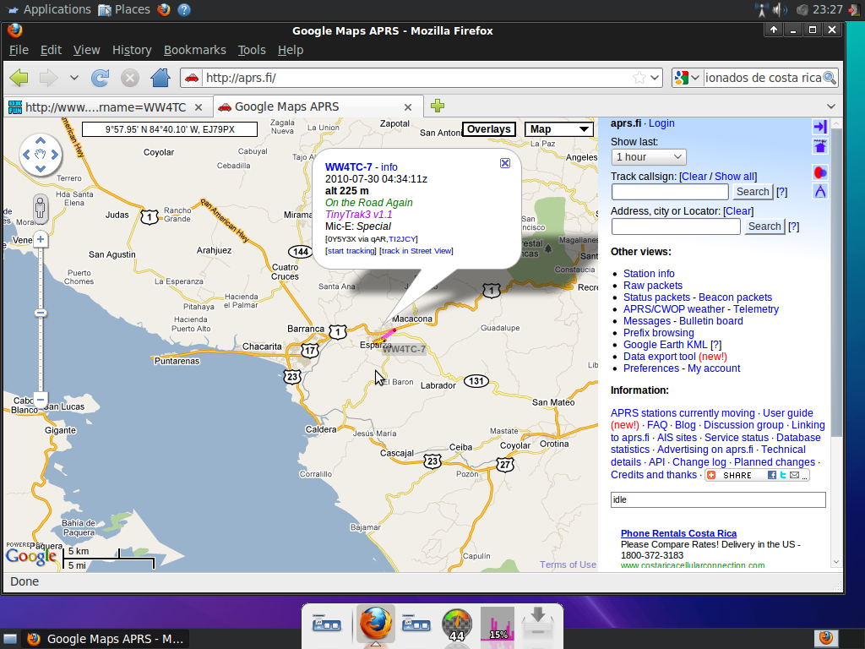Open the Phone Rentals Costa Rica ad link
This screenshot has height=649, width=865.
click(x=678, y=533)
